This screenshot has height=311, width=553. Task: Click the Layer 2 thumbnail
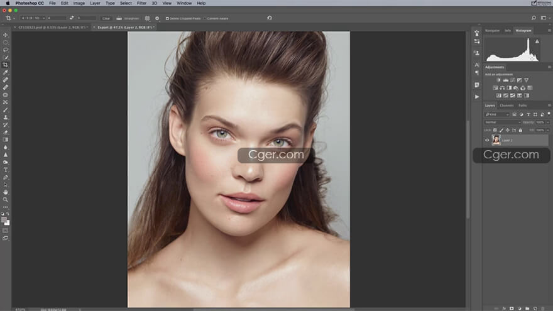pos(496,140)
